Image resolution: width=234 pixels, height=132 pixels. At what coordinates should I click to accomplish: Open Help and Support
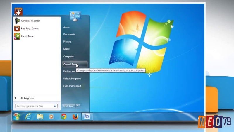pos(72,86)
